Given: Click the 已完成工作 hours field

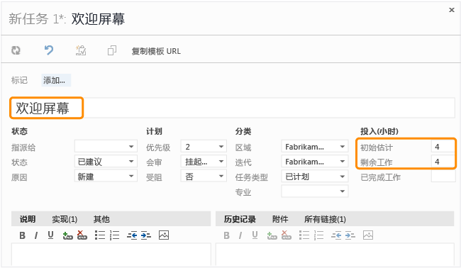Looking at the screenshot, I should click(443, 177).
